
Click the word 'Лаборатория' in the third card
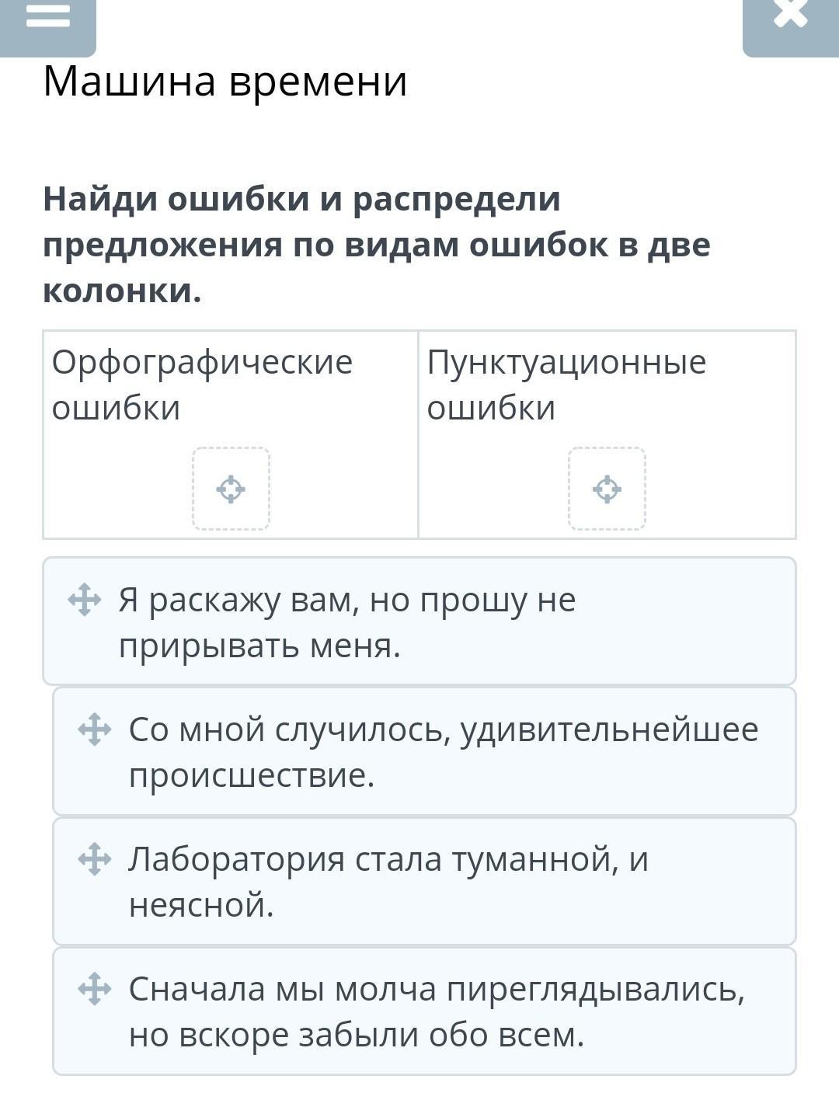[x=236, y=860]
